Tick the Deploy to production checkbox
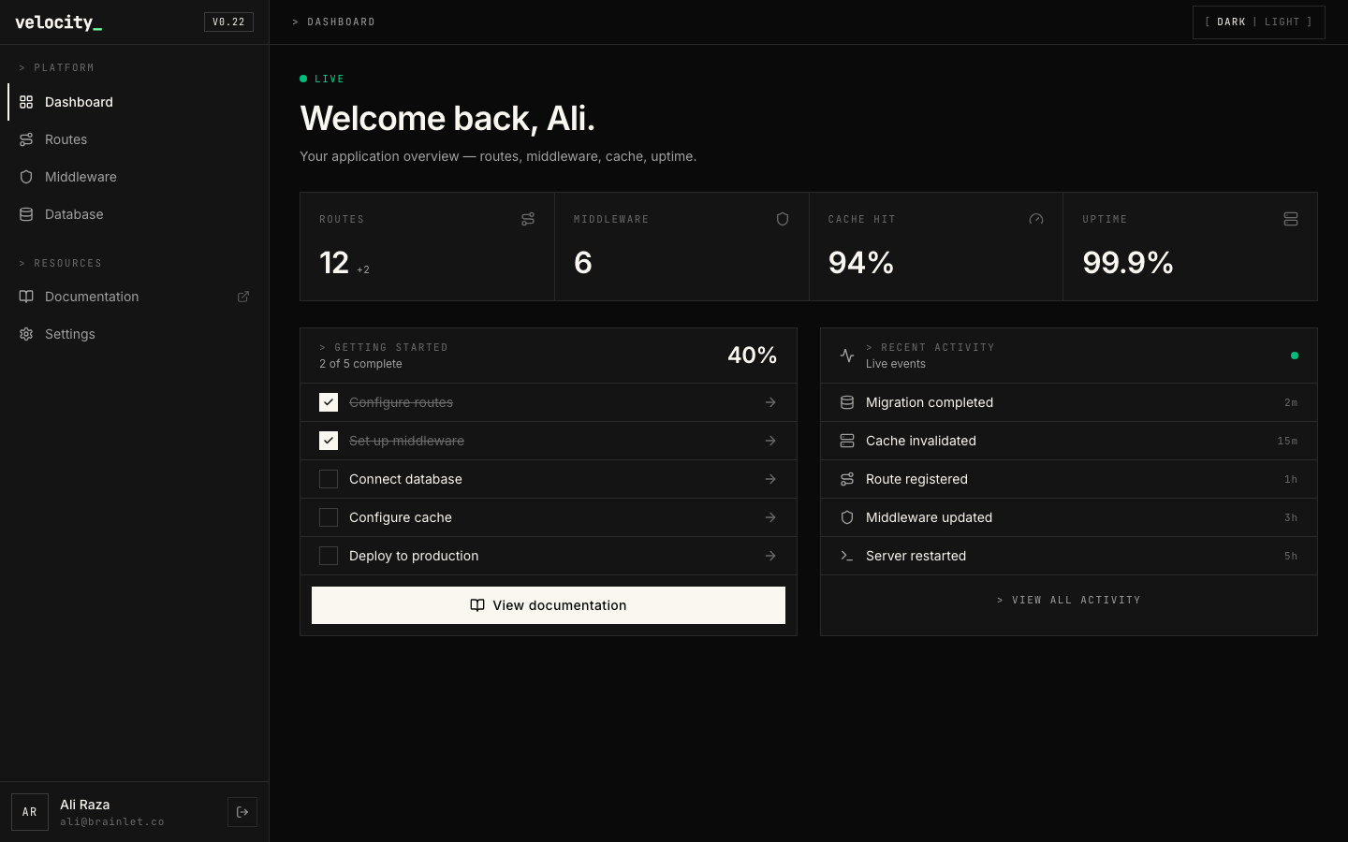Viewport: 1348px width, 842px height. (329, 556)
